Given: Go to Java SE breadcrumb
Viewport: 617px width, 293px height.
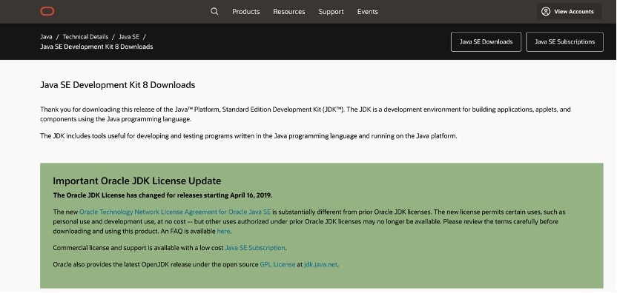Looking at the screenshot, I should point(129,37).
